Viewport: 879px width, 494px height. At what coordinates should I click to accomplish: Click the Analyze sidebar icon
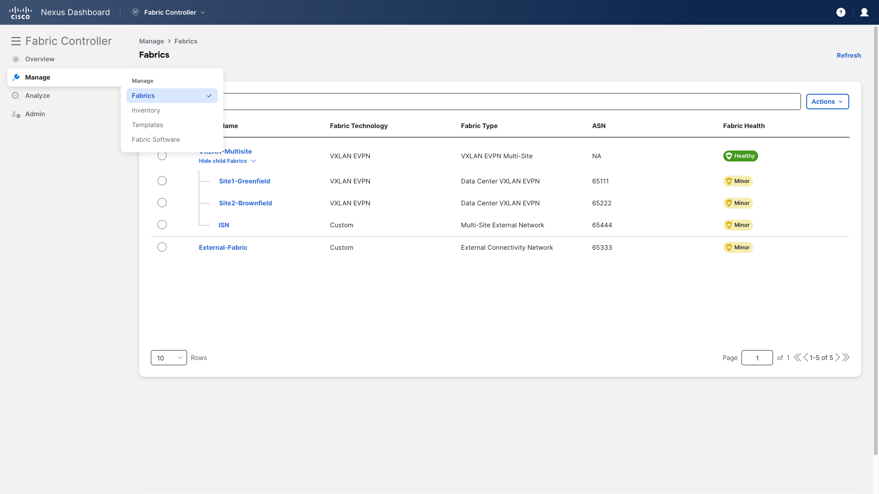16,96
